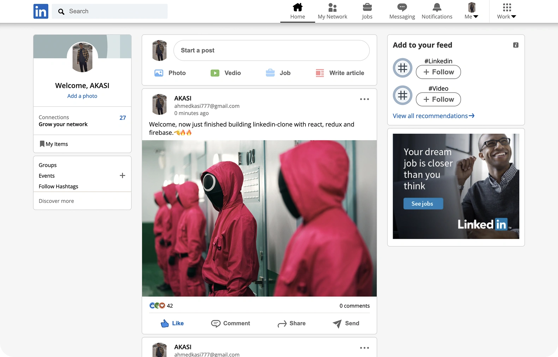This screenshot has width=558, height=357.
Task: Click the Write article icon
Action: coord(320,73)
